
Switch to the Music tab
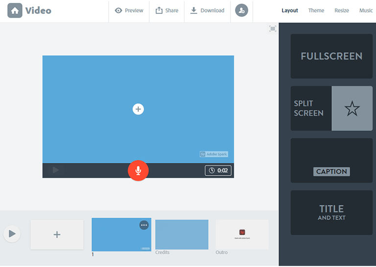pos(366,11)
